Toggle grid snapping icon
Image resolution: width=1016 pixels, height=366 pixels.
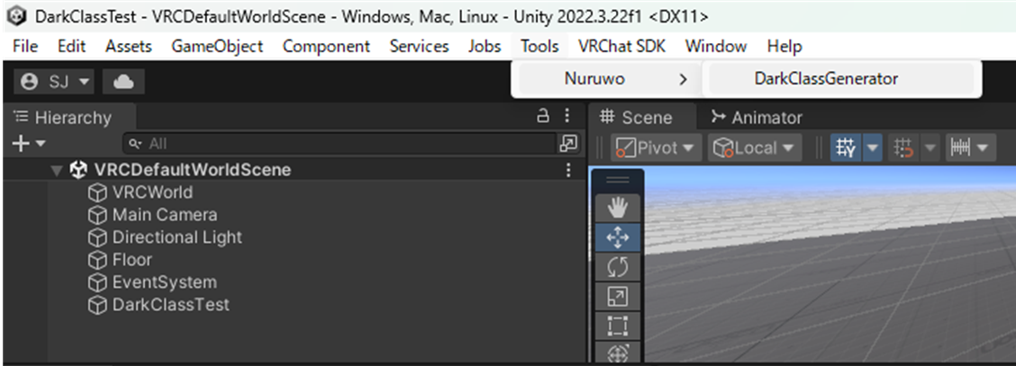tap(903, 148)
